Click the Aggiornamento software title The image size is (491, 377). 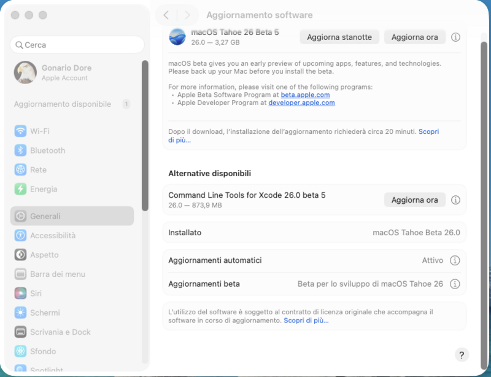tap(259, 15)
